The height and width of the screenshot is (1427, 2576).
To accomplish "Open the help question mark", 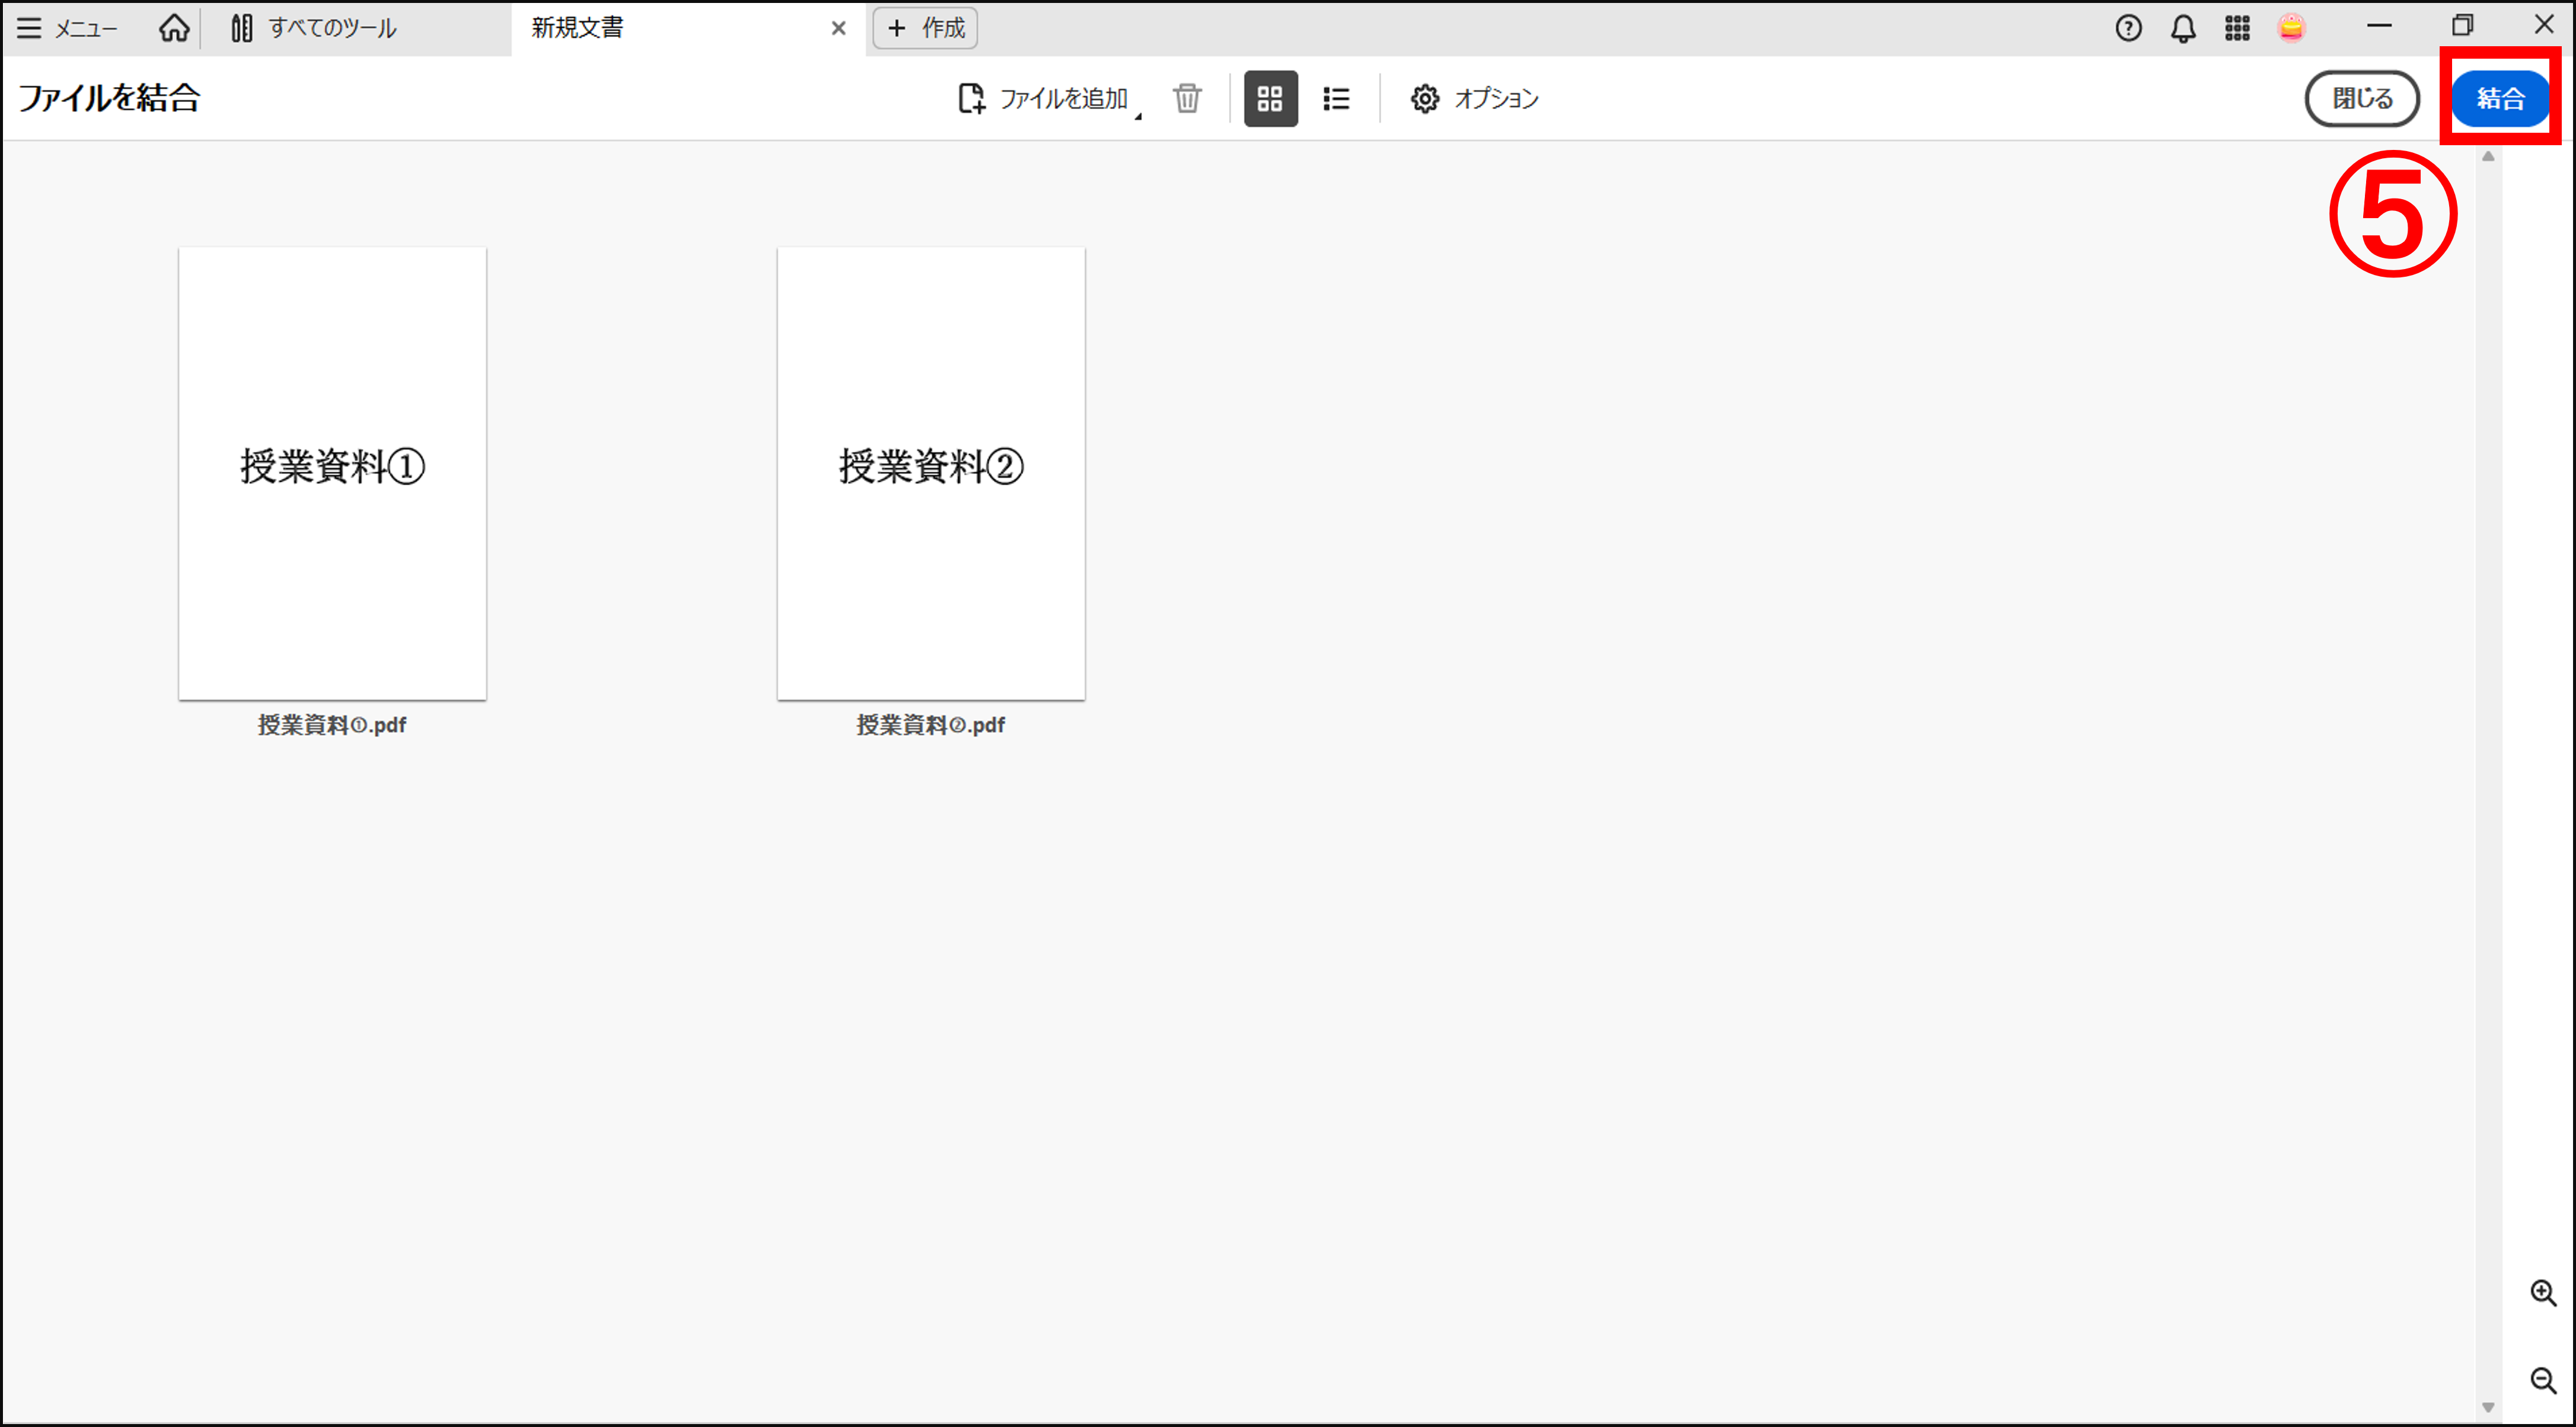I will click(x=2128, y=28).
